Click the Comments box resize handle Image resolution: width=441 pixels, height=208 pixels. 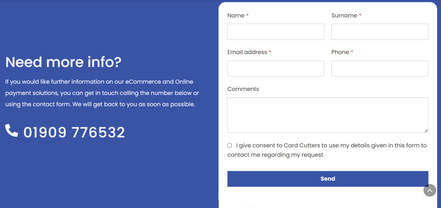(x=426, y=130)
